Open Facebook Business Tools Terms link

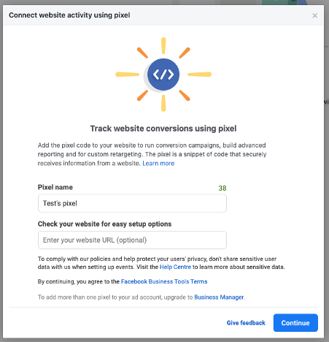pos(164,281)
